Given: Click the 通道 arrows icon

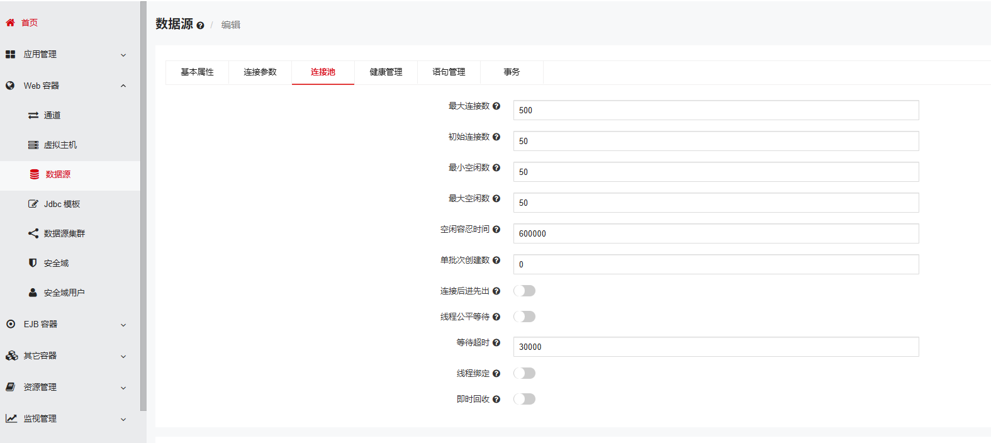Looking at the screenshot, I should click(33, 116).
